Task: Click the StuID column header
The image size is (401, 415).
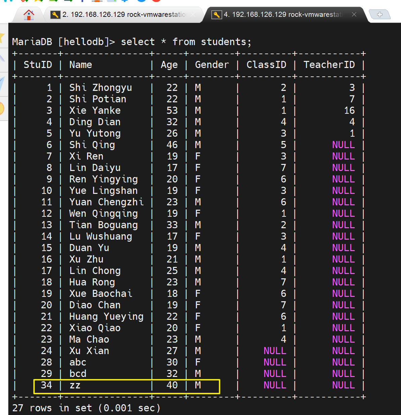Action: (x=38, y=65)
